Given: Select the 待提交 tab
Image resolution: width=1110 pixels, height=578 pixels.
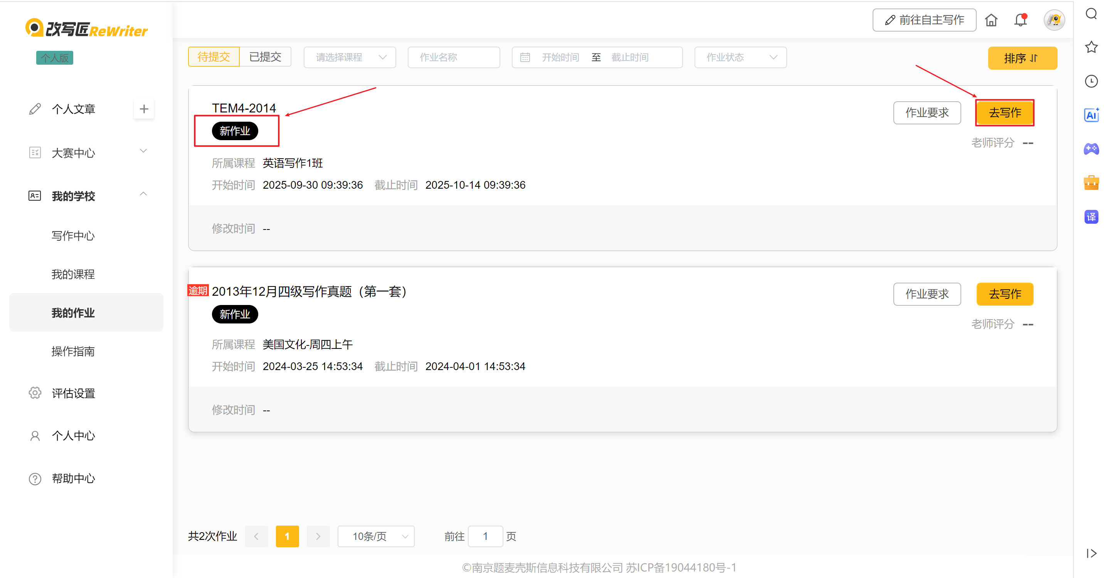Looking at the screenshot, I should coord(214,57).
